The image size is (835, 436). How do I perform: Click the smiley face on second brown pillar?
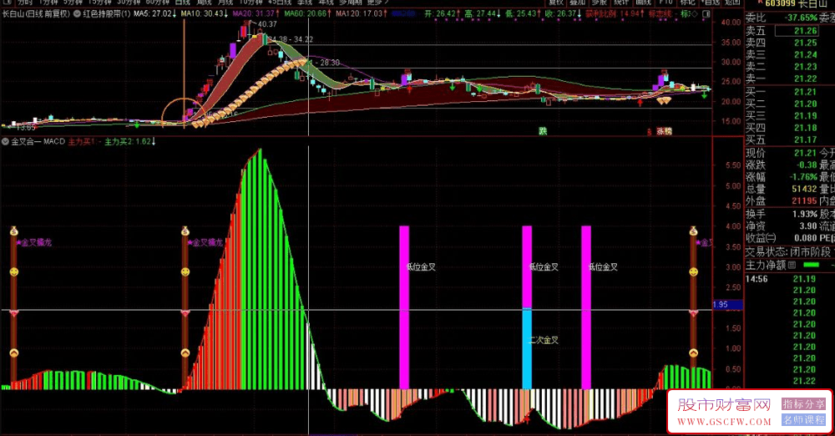click(x=185, y=271)
